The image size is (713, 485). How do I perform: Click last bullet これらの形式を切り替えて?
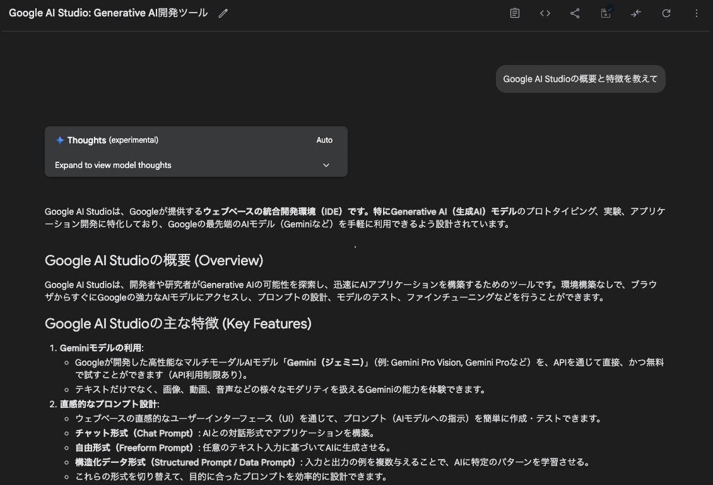[x=232, y=477]
